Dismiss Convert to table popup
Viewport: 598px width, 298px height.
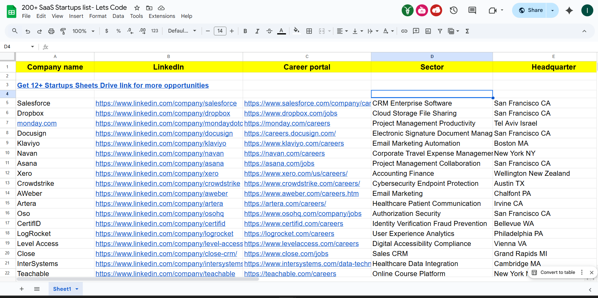[591, 272]
